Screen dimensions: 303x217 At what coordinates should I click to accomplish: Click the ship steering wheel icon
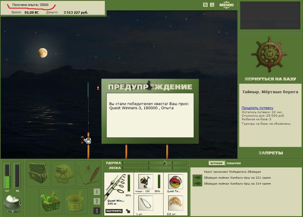pyautogui.click(x=270, y=54)
